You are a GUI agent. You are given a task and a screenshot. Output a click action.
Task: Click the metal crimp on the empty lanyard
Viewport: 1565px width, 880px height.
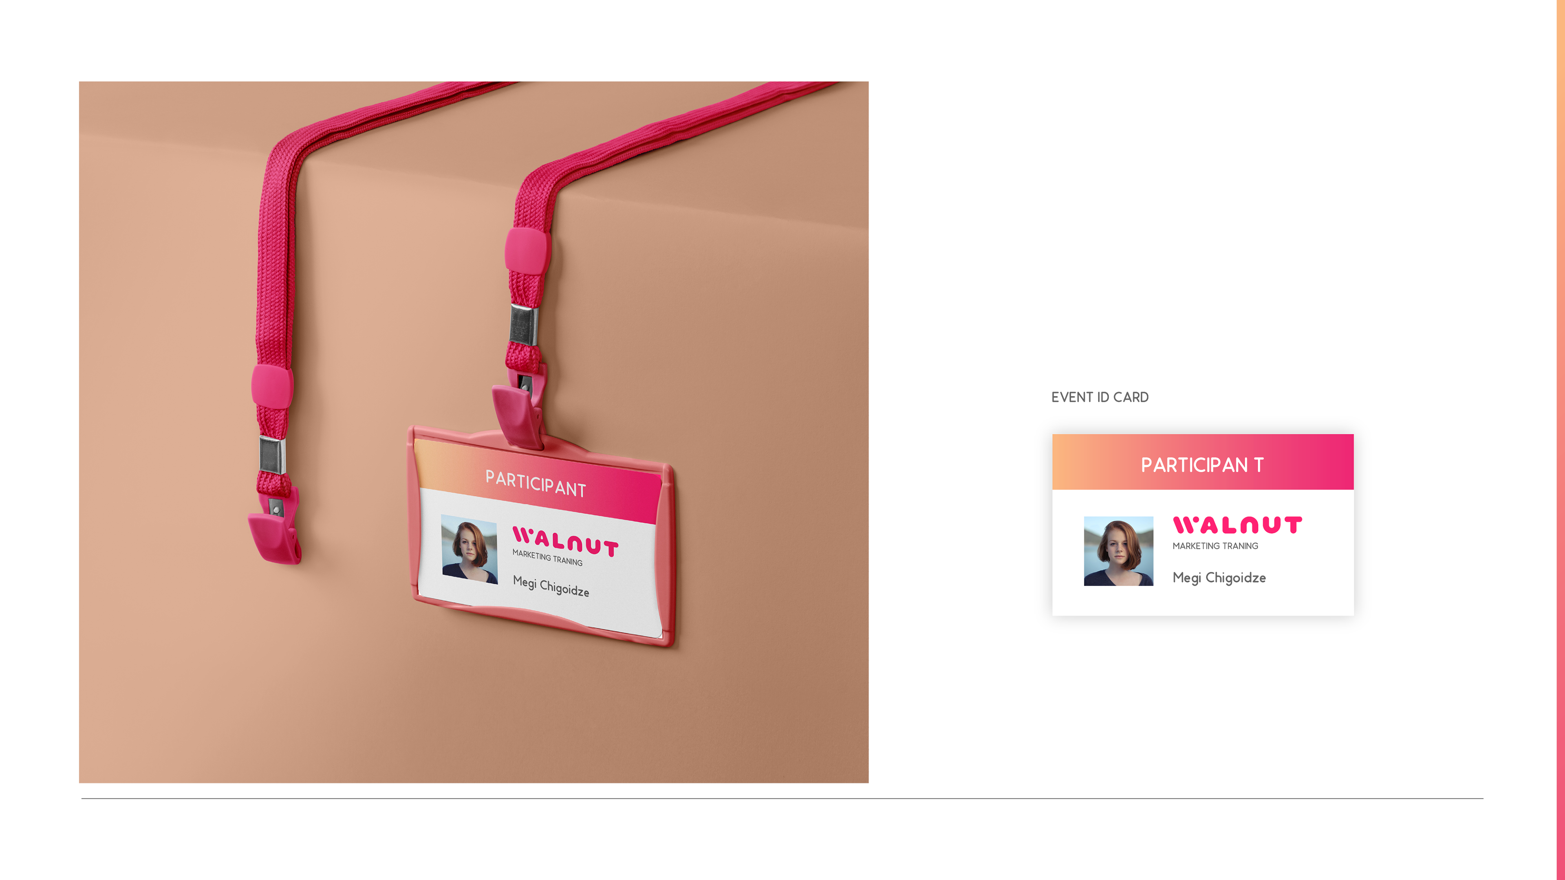point(272,455)
